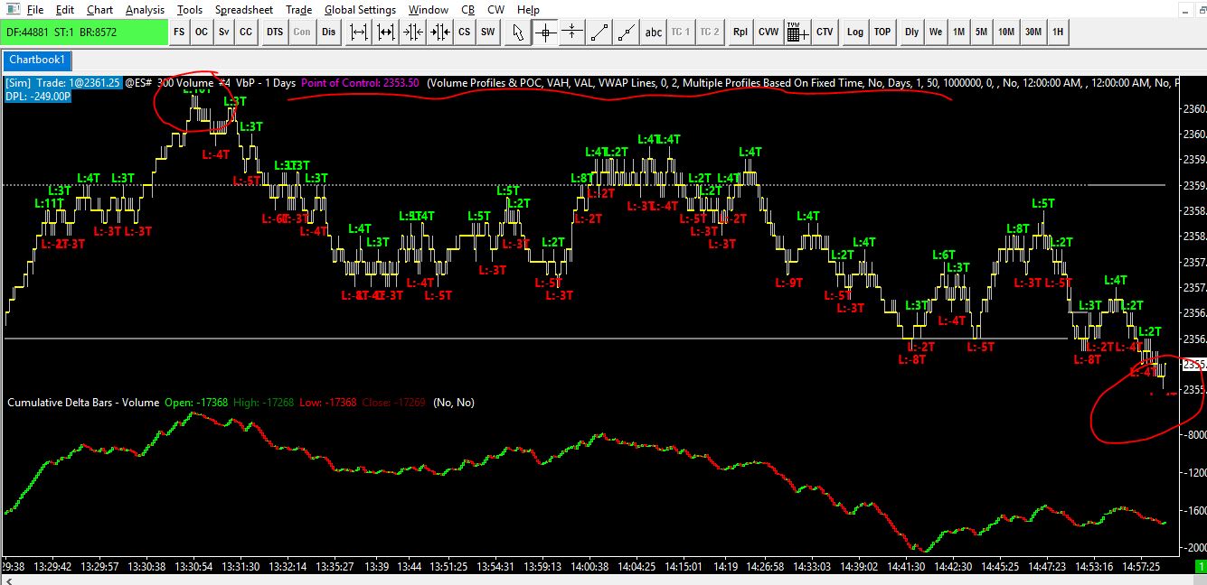
Task: Open the TVW table view icon
Action: (x=797, y=32)
